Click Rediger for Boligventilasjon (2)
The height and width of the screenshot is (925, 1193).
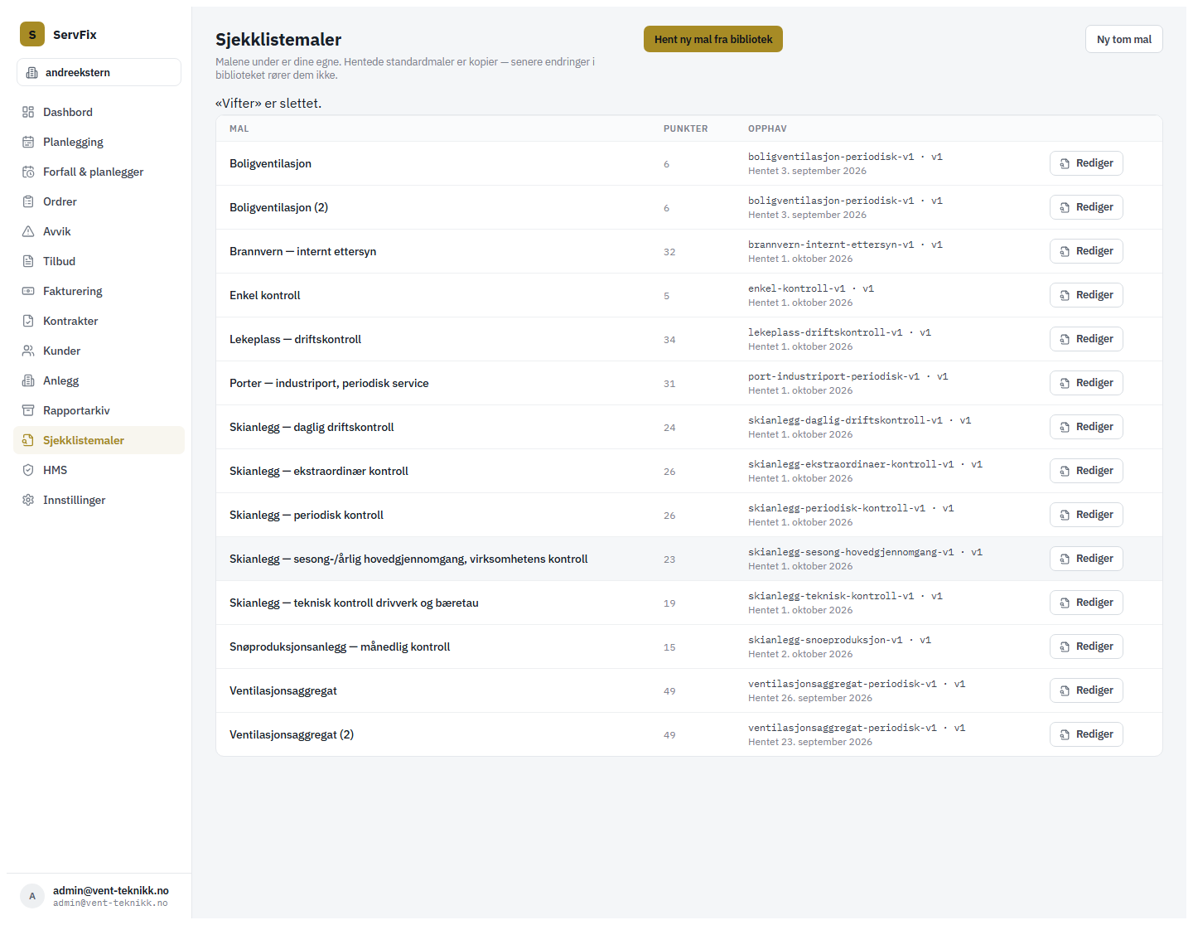pos(1086,207)
